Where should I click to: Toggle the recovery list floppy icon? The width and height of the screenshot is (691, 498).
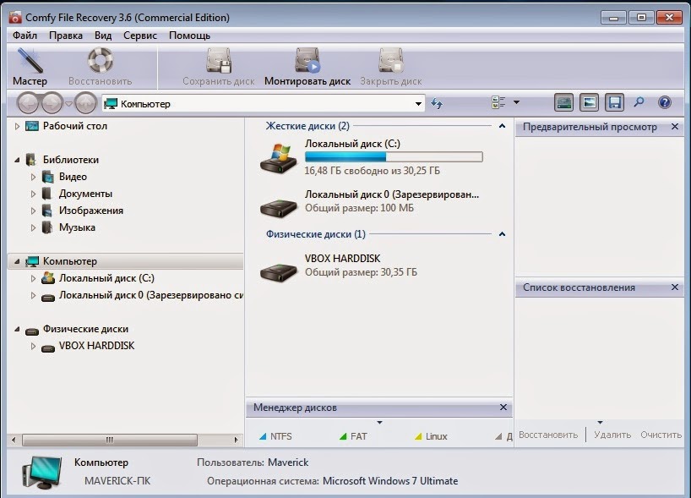pos(614,103)
